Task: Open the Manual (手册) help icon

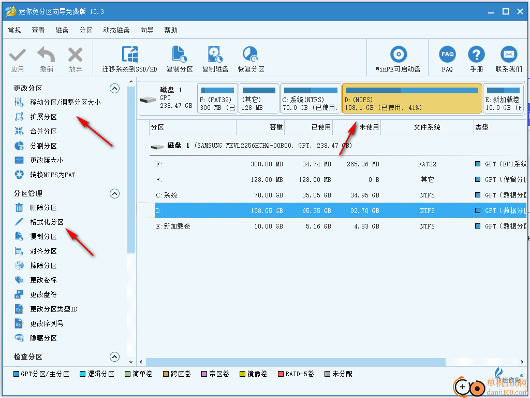Action: [476, 54]
